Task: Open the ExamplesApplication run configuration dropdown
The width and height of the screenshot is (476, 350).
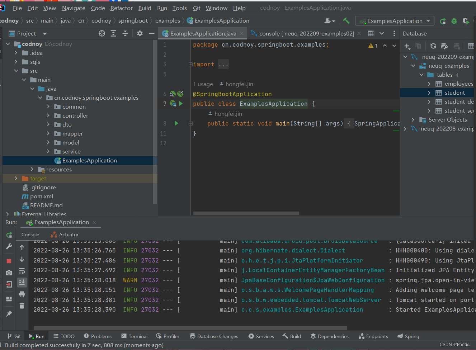Action: point(395,21)
